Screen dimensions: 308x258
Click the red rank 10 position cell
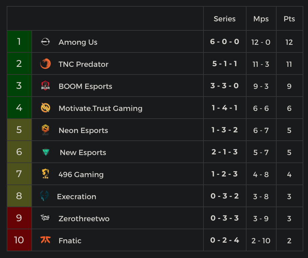click(19, 240)
